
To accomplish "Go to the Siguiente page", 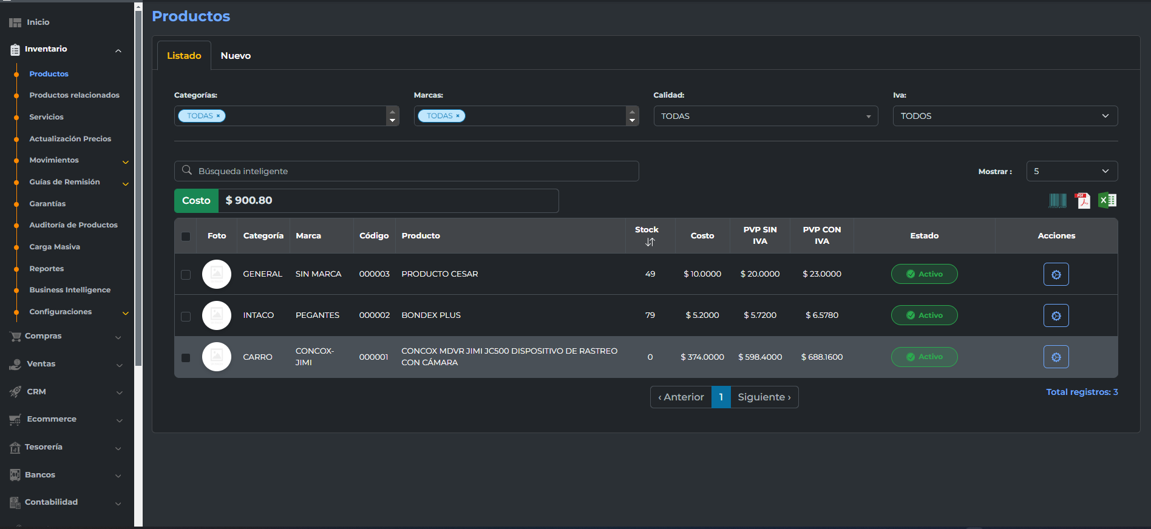I will point(764,397).
